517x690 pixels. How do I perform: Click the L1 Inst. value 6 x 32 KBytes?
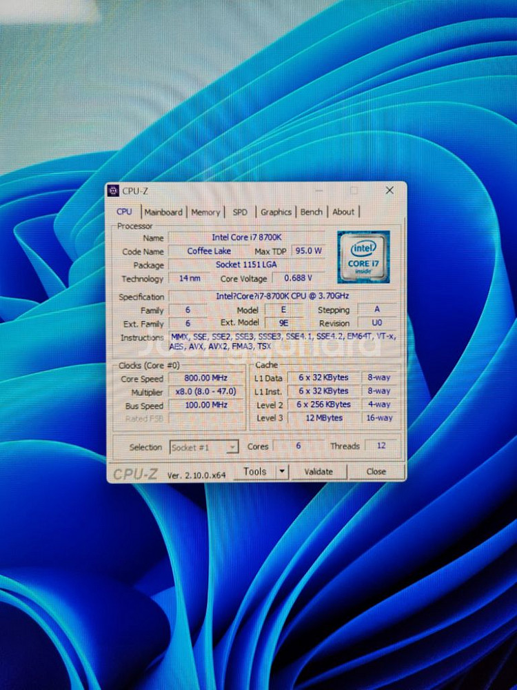pyautogui.click(x=323, y=391)
